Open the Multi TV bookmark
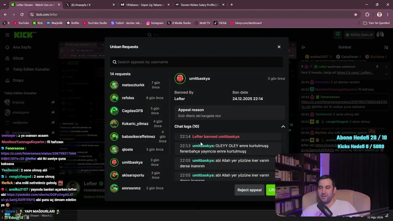 (202, 23)
